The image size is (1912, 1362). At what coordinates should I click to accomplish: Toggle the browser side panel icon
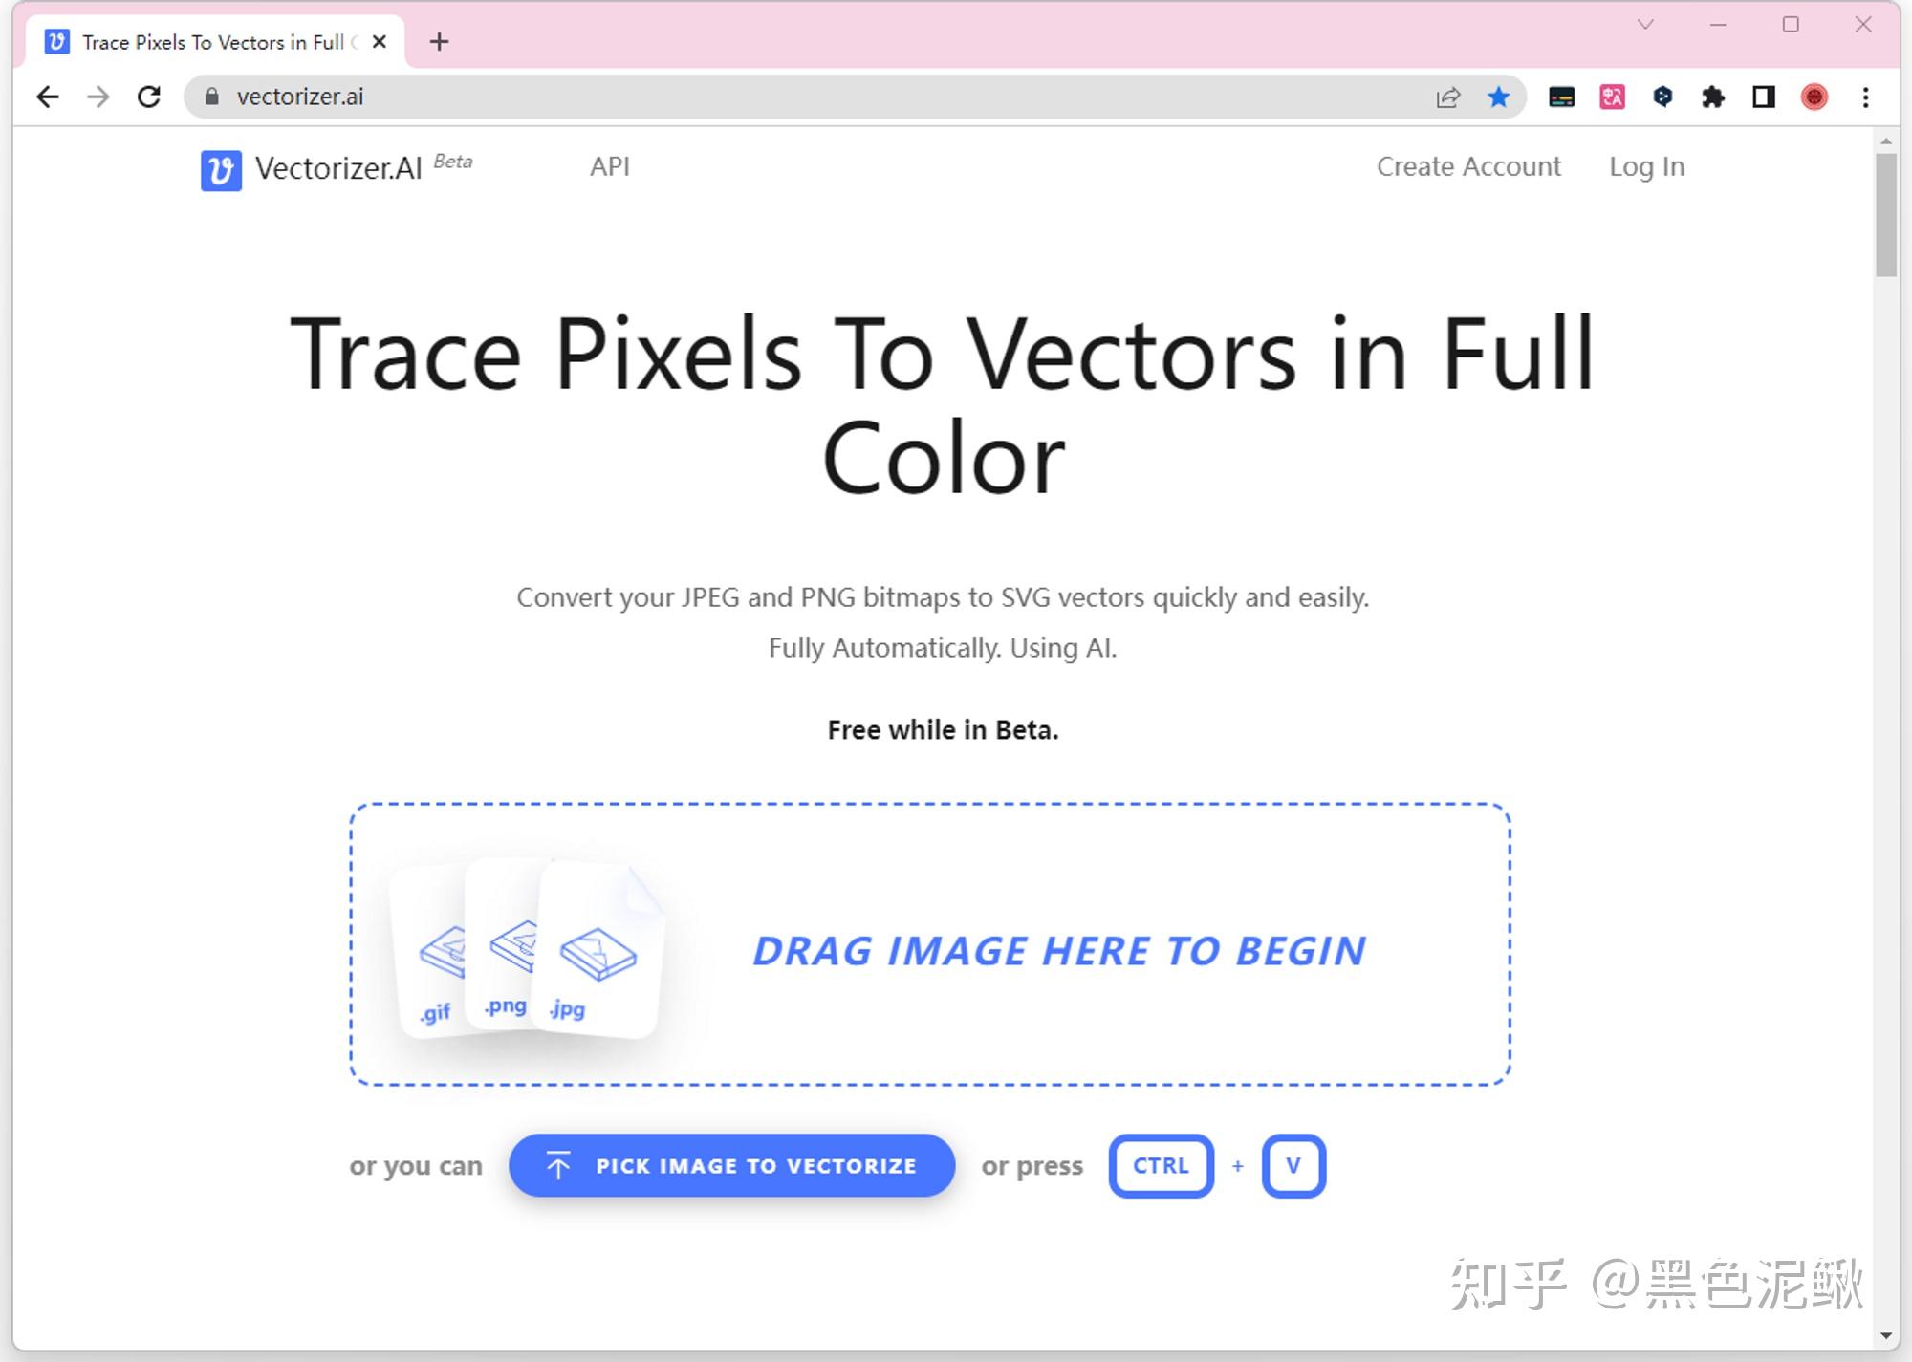coord(1764,97)
